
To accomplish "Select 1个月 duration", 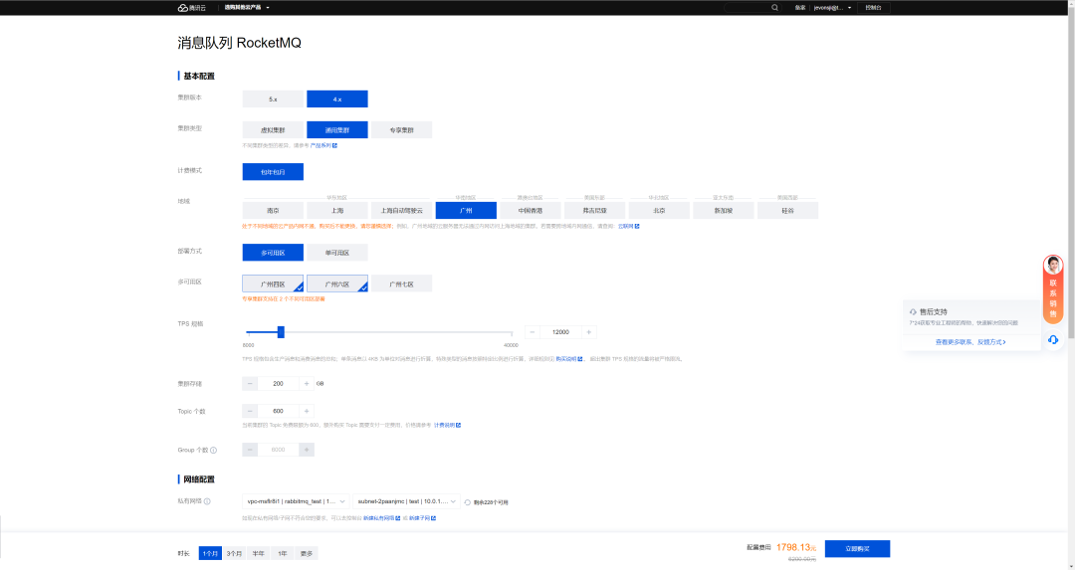I will tap(210, 553).
